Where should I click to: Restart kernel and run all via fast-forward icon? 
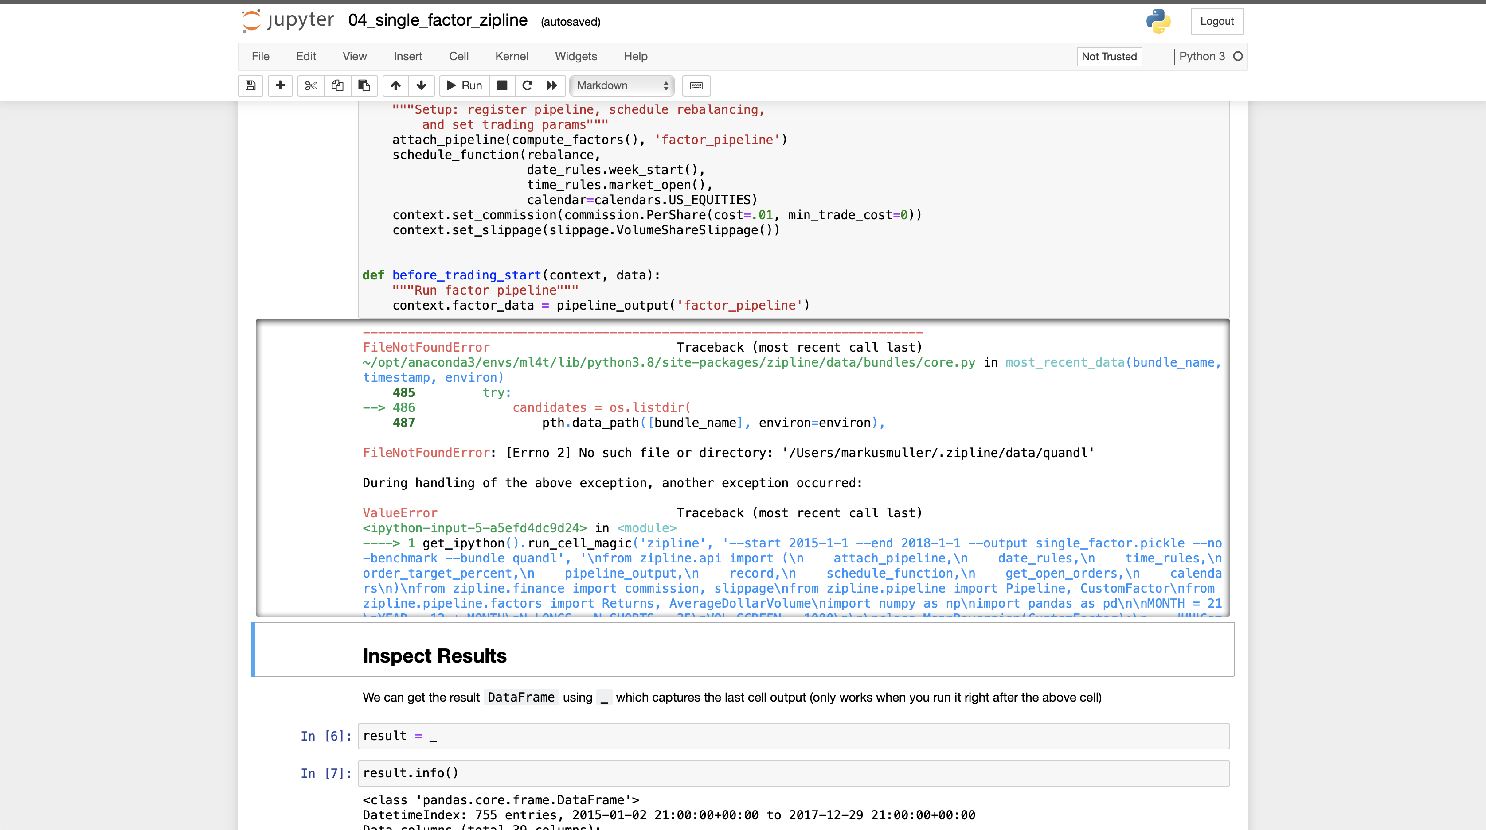552,85
